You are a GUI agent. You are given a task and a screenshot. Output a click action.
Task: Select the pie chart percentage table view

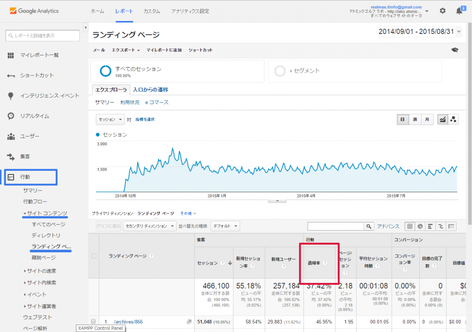(420, 226)
